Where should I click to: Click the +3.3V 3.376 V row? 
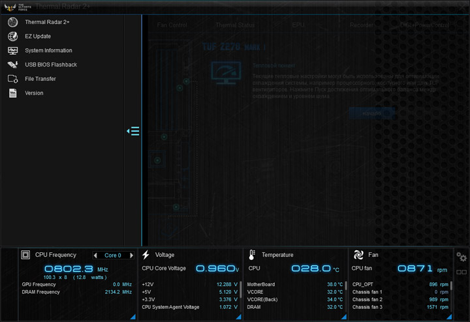(190, 300)
